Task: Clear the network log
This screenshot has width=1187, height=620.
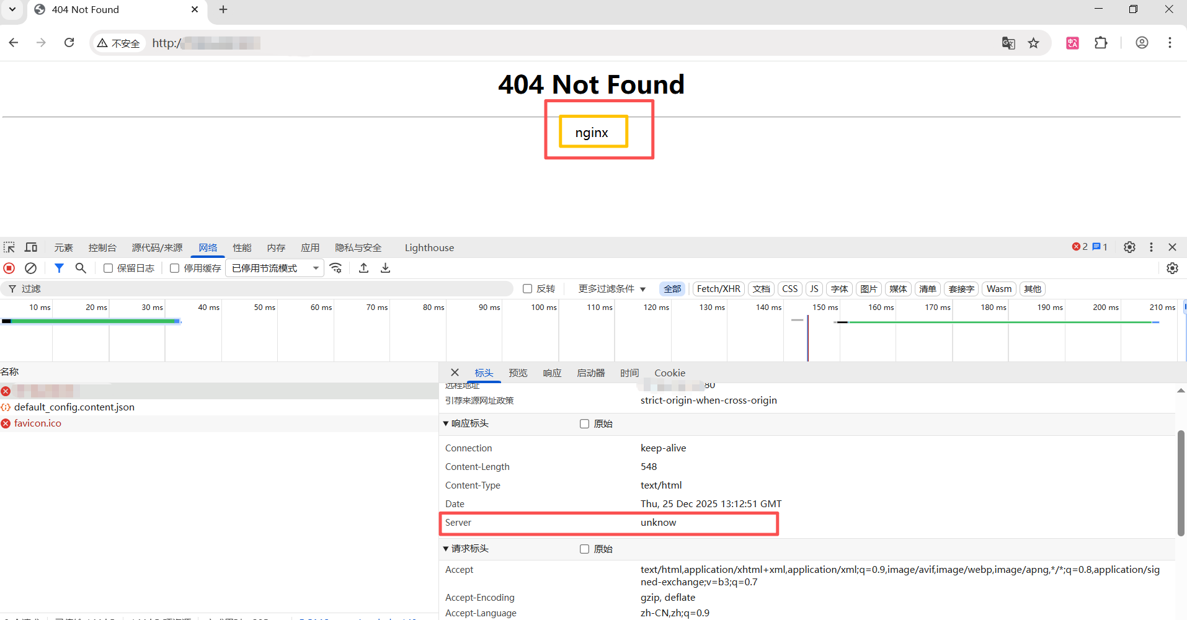Action: click(x=30, y=268)
